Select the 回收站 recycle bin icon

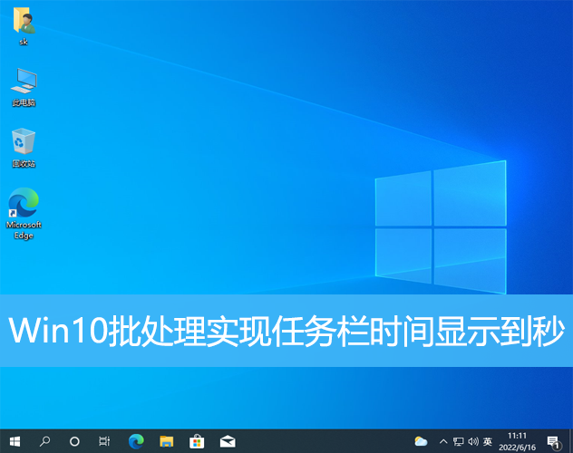click(x=24, y=147)
